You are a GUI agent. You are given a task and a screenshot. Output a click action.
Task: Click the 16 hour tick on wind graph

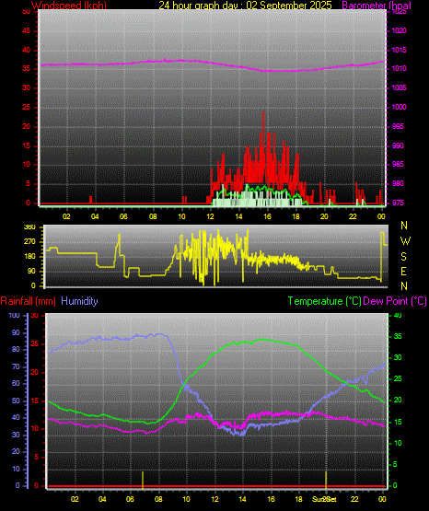(x=267, y=216)
